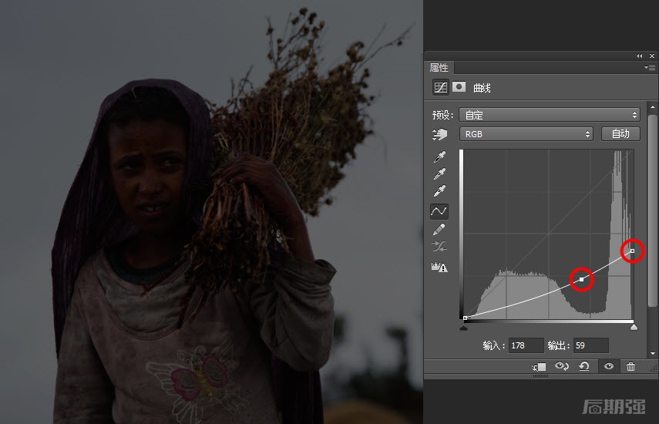Click the histogram clipping warning icon
Viewport: 659px width, 424px height.
coord(439,267)
